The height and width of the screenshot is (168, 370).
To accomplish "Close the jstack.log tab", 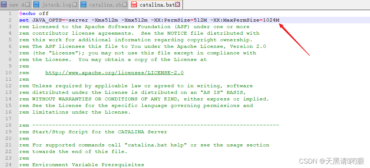I will [x=75, y=4].
